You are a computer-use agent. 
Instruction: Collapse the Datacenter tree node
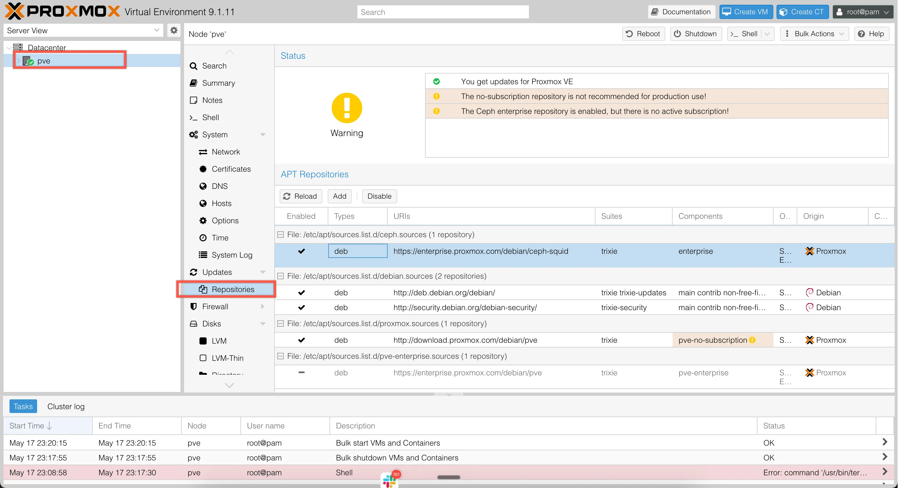tap(9, 48)
